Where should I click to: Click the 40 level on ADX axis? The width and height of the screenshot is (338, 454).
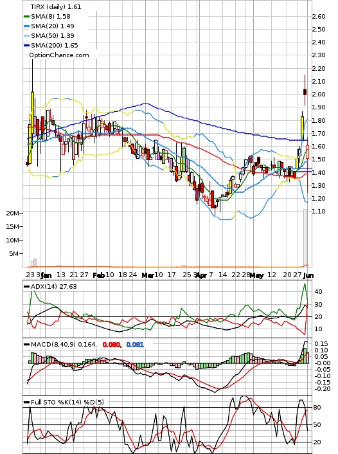318,291
